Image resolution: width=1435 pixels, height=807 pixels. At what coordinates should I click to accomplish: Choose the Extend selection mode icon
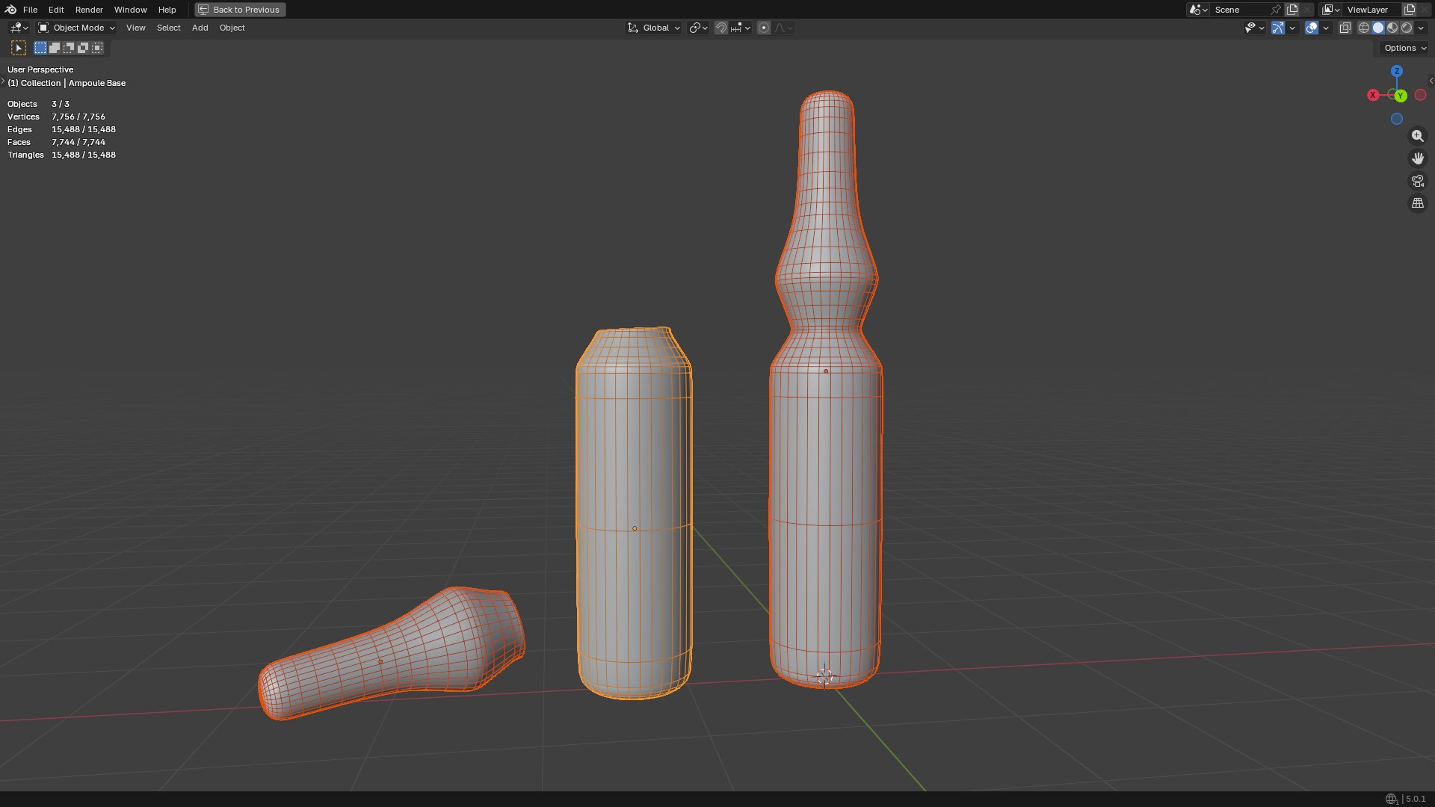pyautogui.click(x=55, y=48)
